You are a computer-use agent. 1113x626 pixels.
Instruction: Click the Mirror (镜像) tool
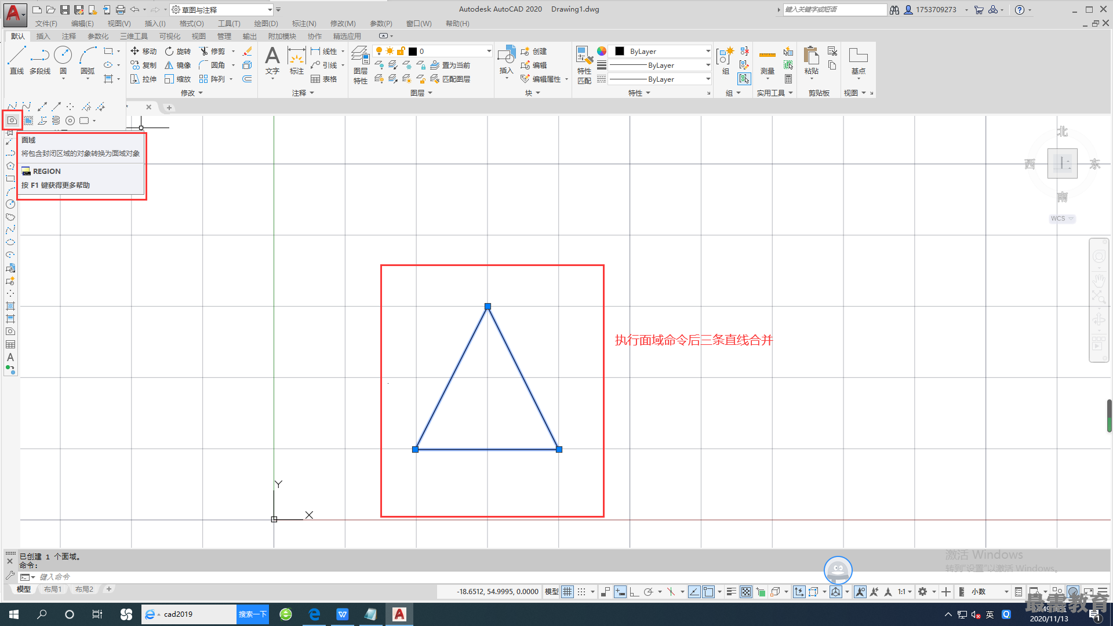[x=177, y=65]
